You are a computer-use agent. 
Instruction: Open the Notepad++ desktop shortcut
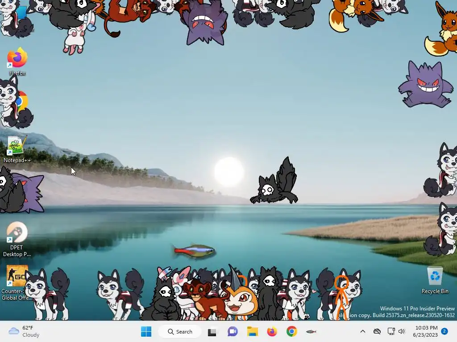pyautogui.click(x=17, y=149)
